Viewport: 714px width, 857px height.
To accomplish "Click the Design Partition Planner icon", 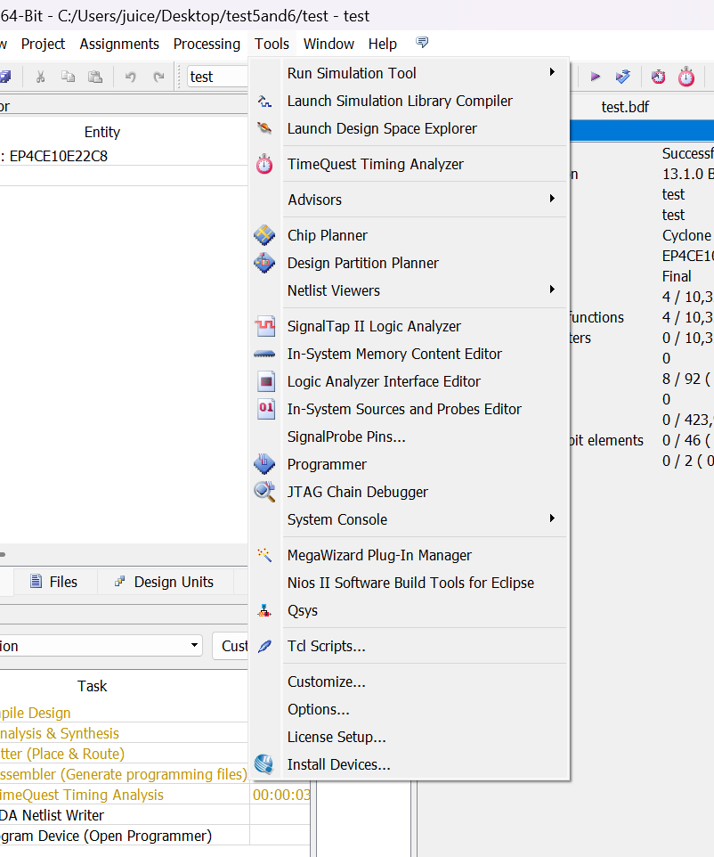I will (264, 263).
